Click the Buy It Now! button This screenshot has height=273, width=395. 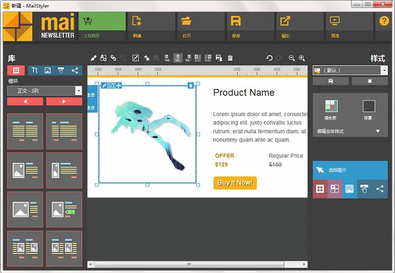[234, 183]
